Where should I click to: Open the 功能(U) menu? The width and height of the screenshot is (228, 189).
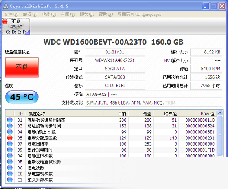coord(49,14)
